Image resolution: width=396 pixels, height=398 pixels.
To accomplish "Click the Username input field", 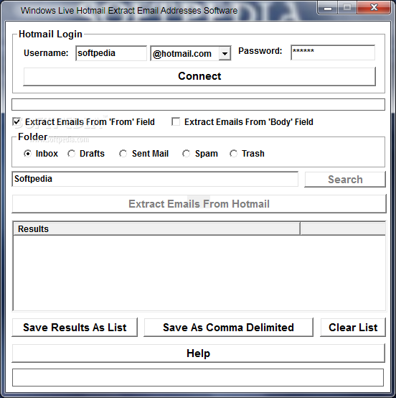I will (x=111, y=53).
